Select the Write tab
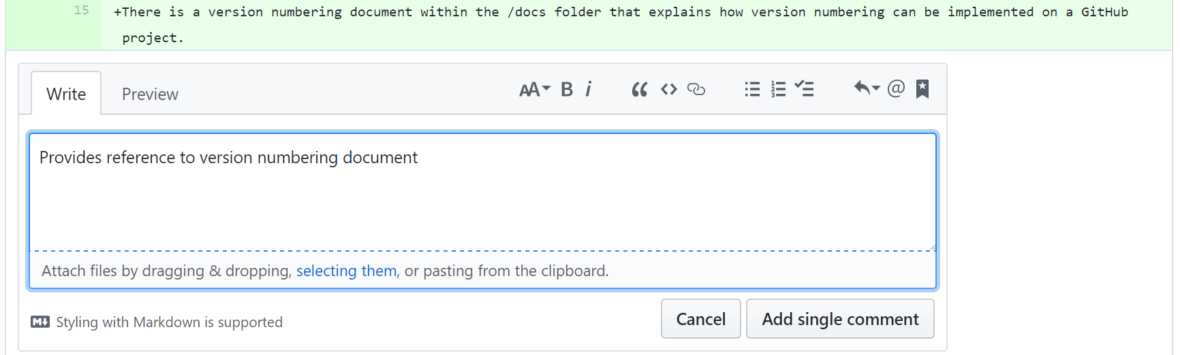The width and height of the screenshot is (1180, 355). click(66, 94)
